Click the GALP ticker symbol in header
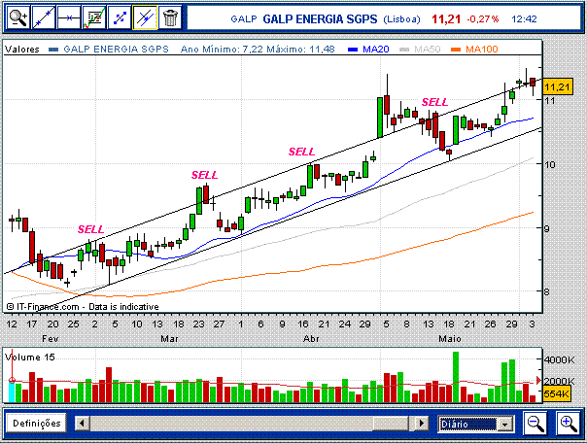 244,19
